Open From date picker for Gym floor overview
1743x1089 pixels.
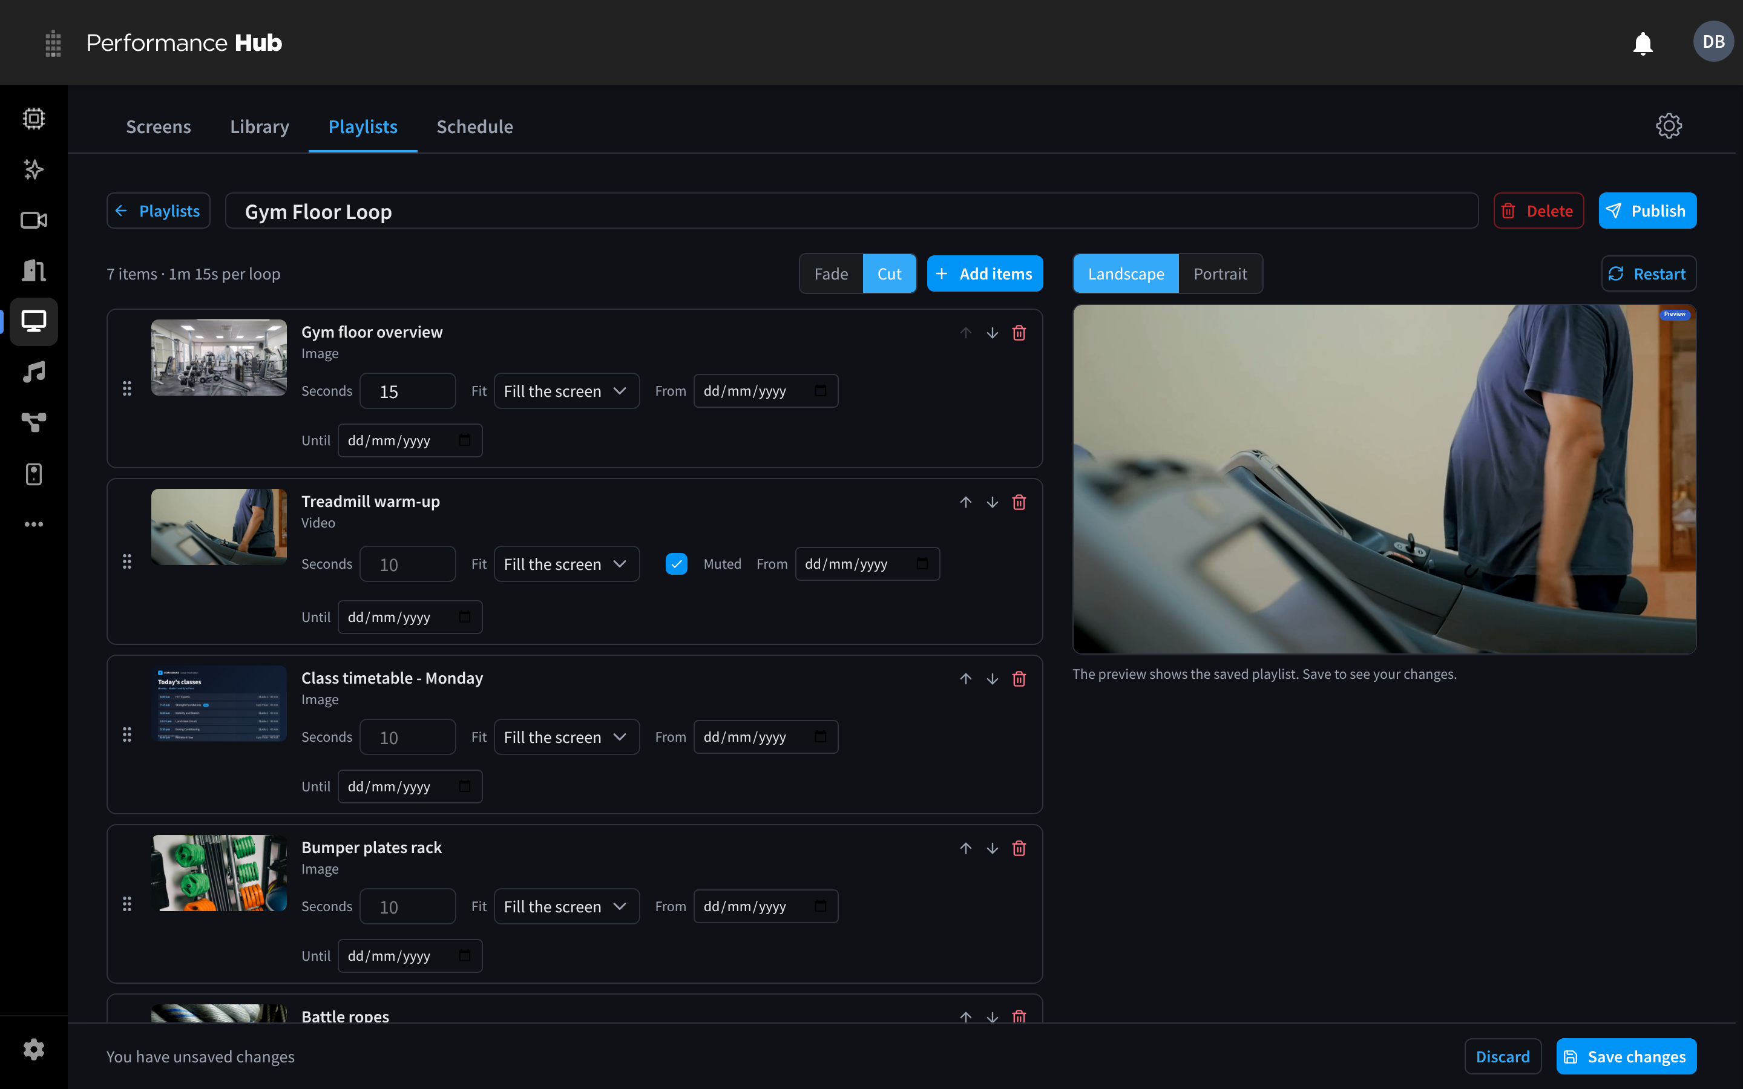(821, 391)
